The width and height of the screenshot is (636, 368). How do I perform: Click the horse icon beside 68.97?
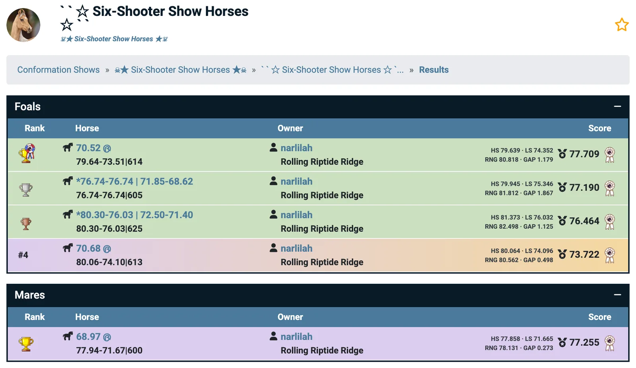tap(68, 336)
